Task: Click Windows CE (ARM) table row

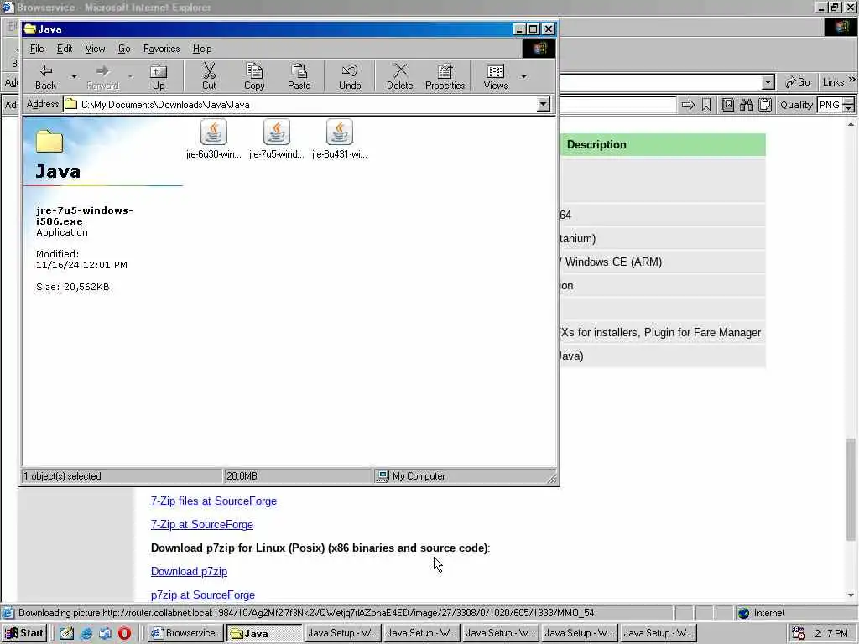Action: pyautogui.click(x=663, y=262)
